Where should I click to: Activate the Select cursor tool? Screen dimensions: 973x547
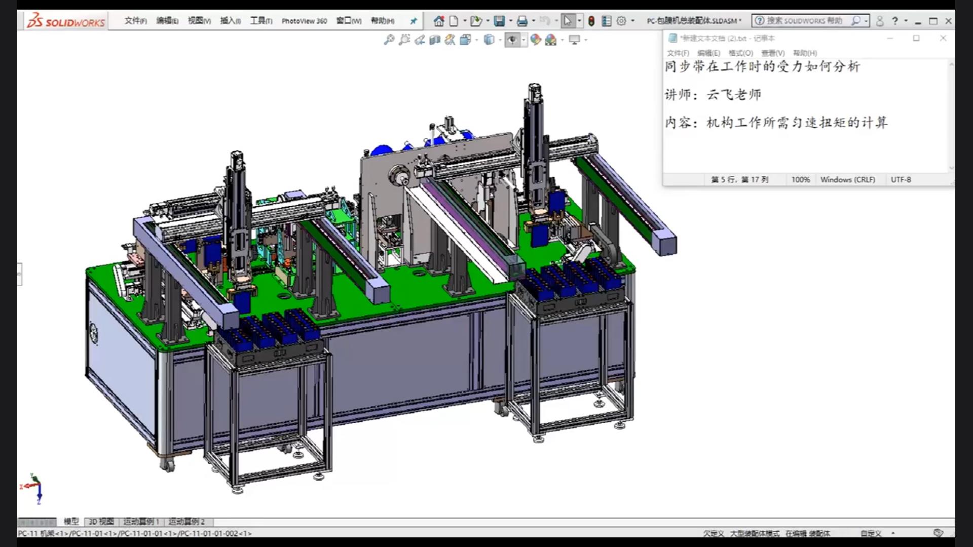[x=568, y=21]
